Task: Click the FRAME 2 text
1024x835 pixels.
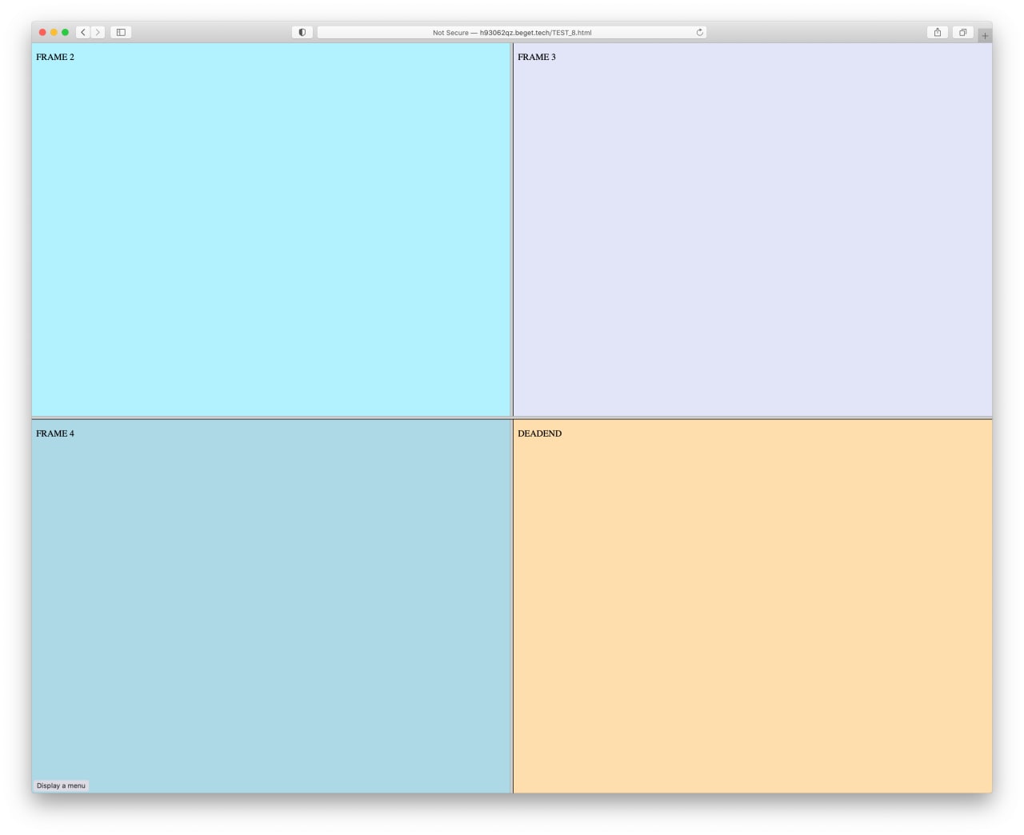Action: tap(55, 57)
